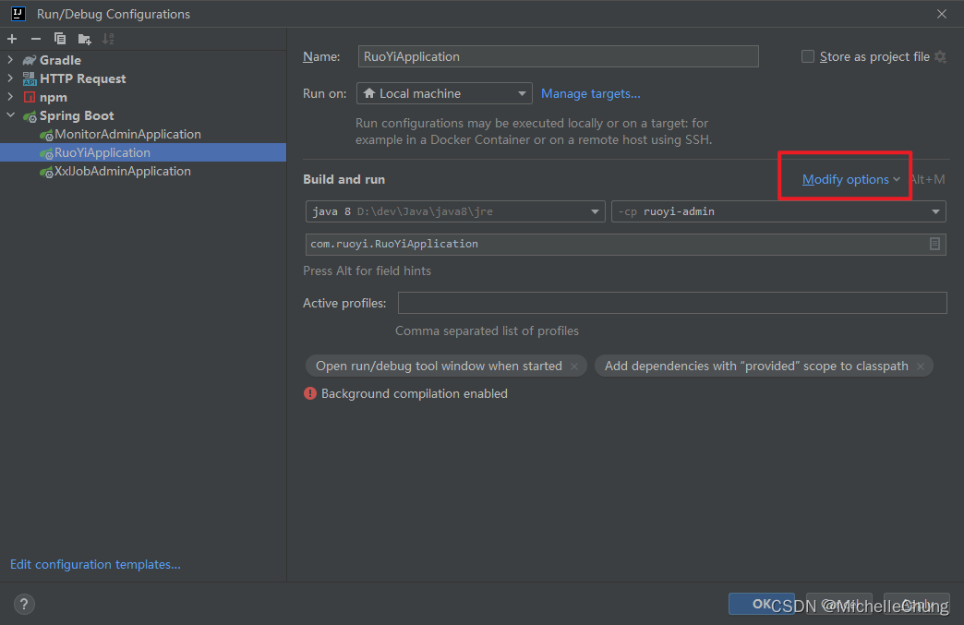Open Edit configuration templates link

(95, 564)
